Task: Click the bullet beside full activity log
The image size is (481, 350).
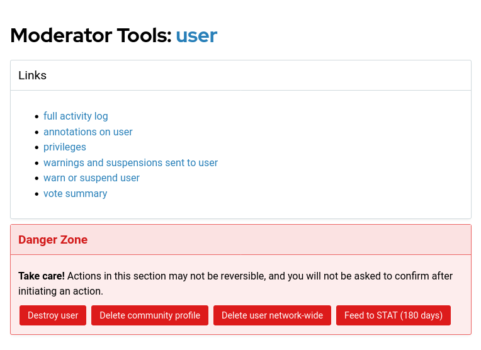Action: [x=37, y=116]
